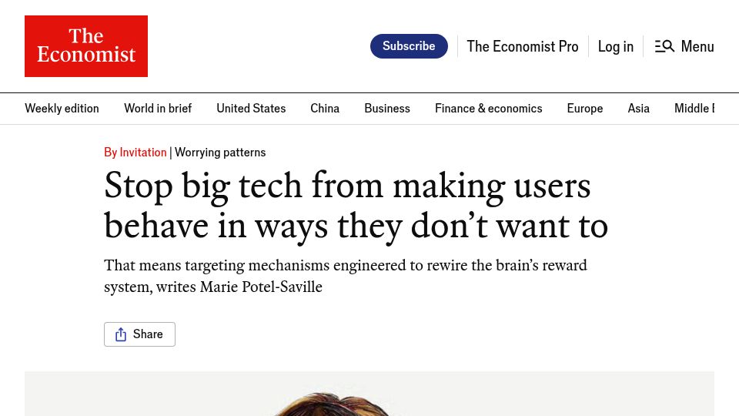Image resolution: width=739 pixels, height=416 pixels.
Task: Open the Menu search icon
Action: (664, 46)
